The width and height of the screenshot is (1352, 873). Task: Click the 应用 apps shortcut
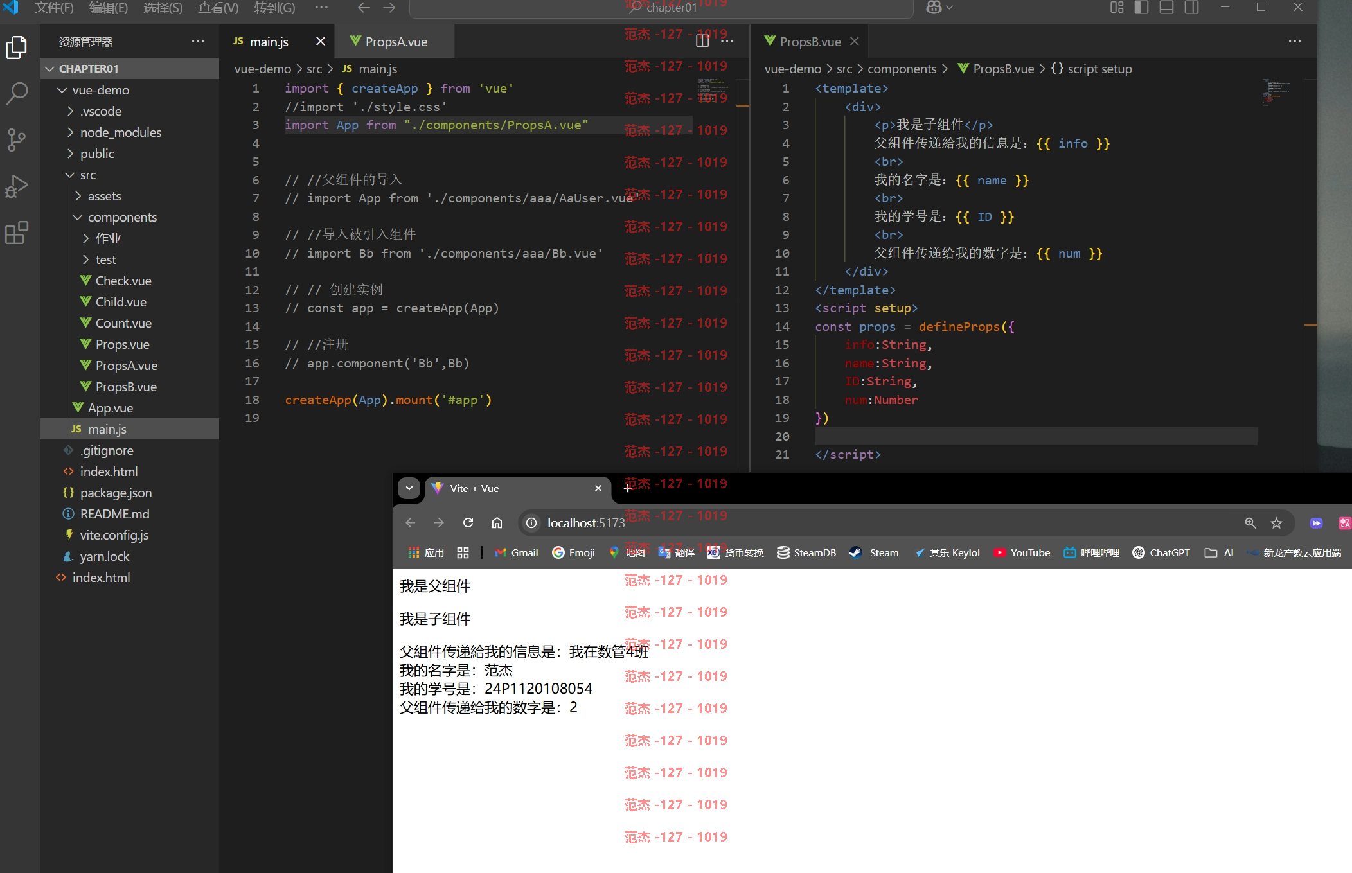426,552
